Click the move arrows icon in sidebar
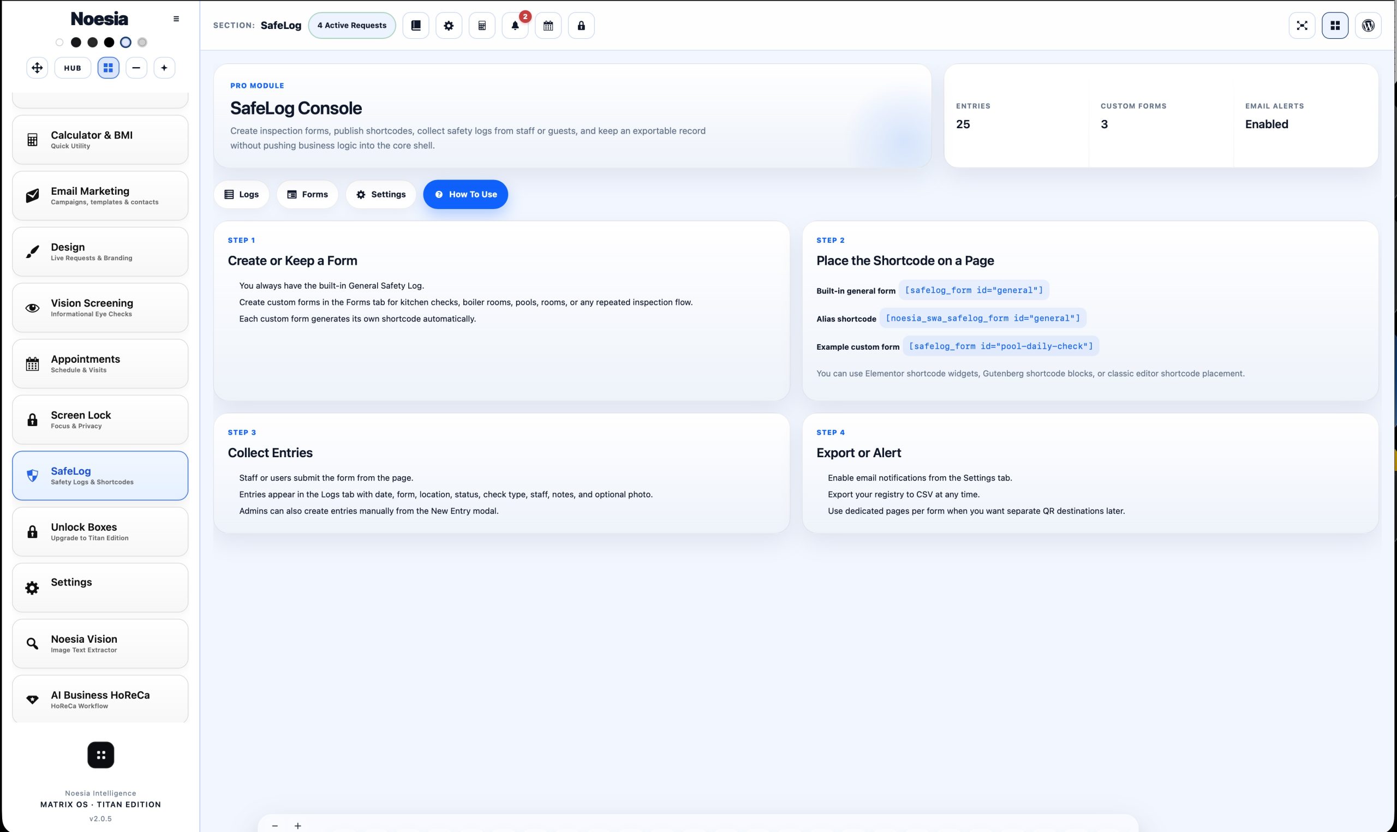 click(x=37, y=68)
